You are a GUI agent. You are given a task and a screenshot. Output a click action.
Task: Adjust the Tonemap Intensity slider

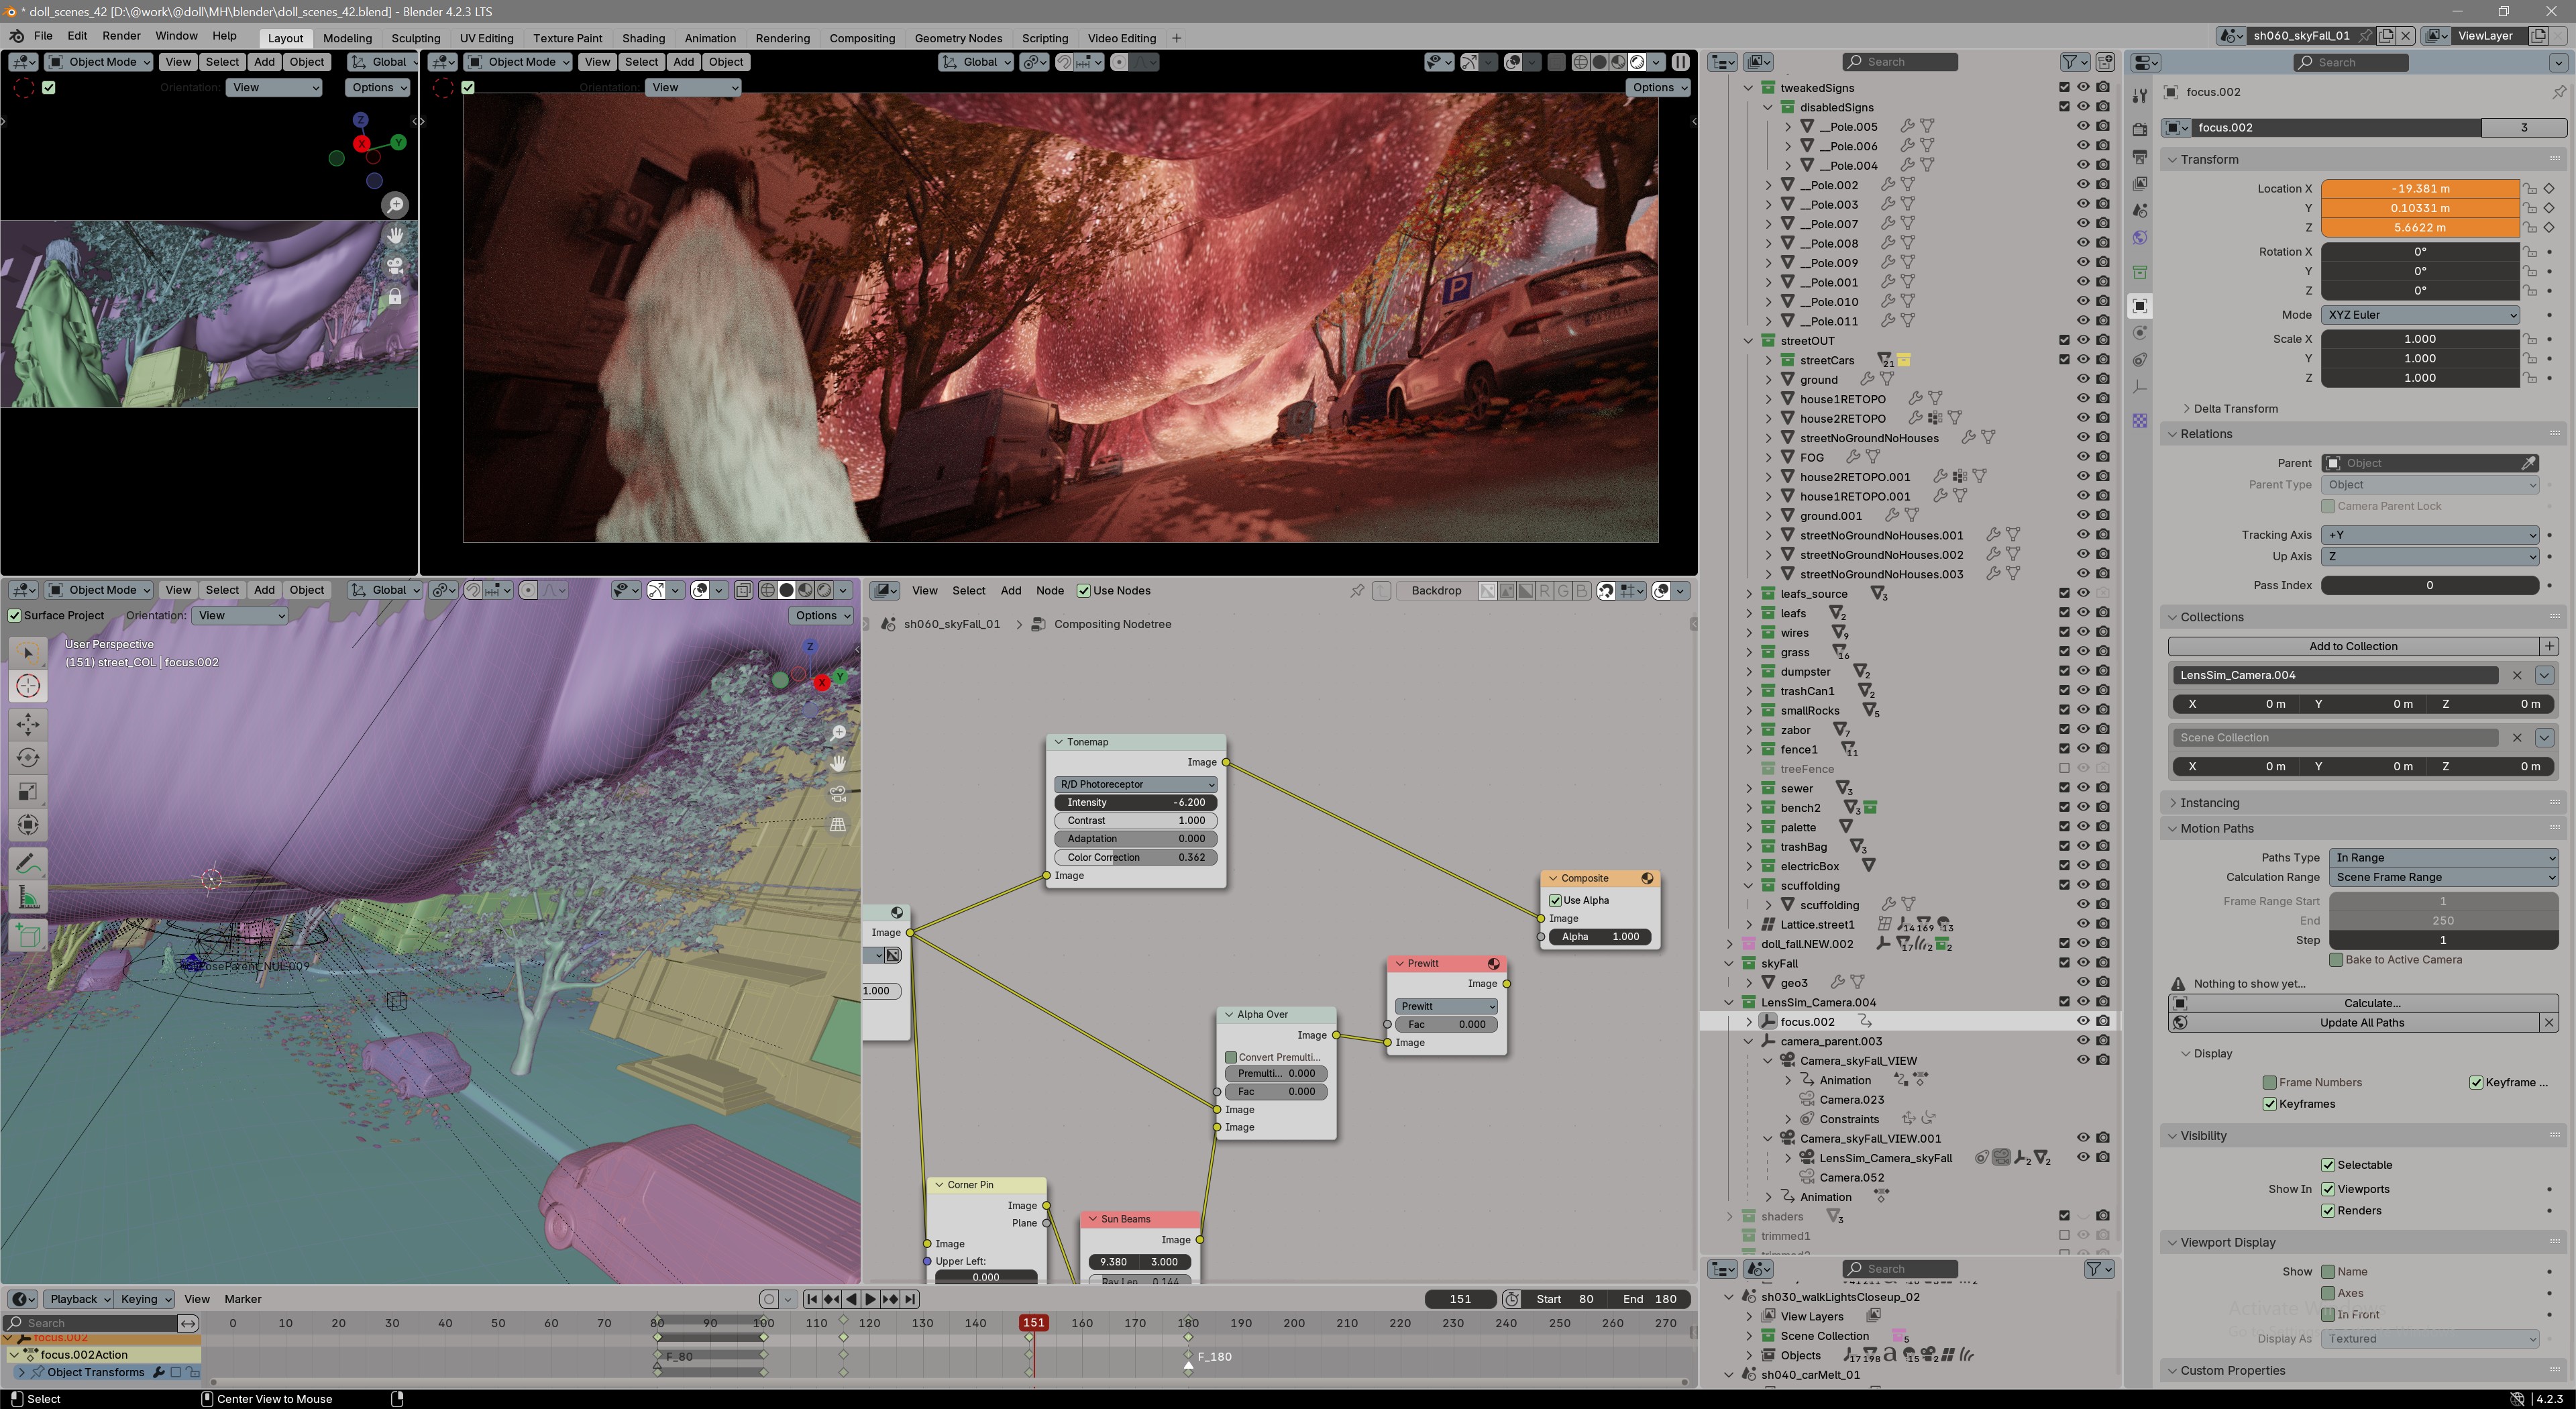pyautogui.click(x=1136, y=803)
